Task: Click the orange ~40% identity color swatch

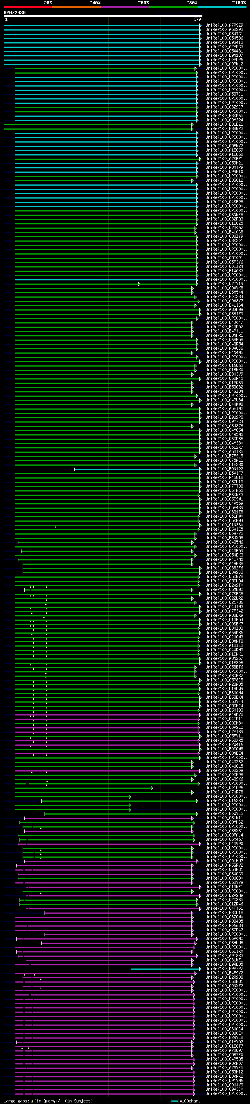Action: click(x=77, y=7)
